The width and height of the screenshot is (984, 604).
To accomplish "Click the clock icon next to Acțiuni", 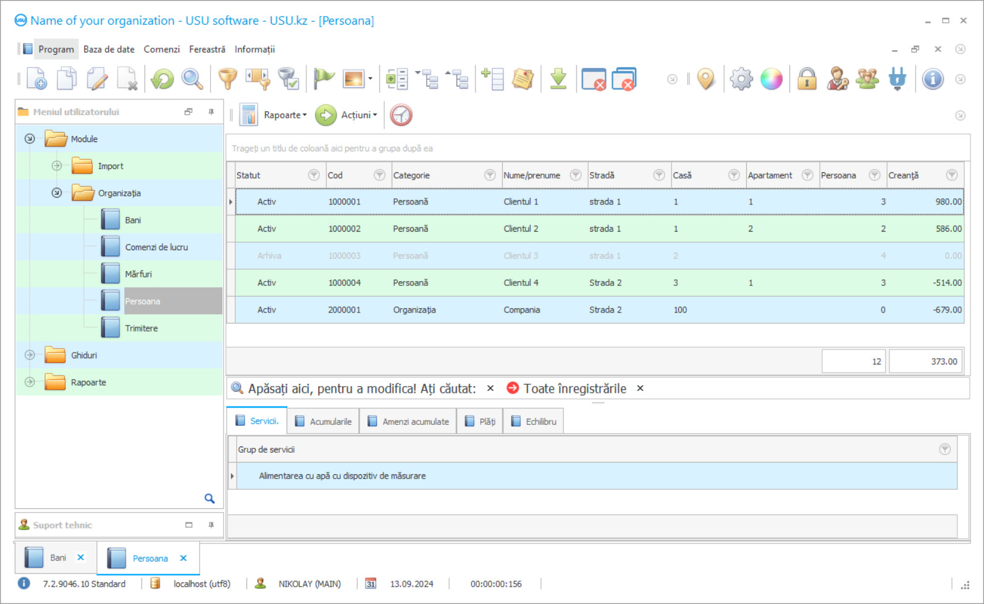I will 401,115.
